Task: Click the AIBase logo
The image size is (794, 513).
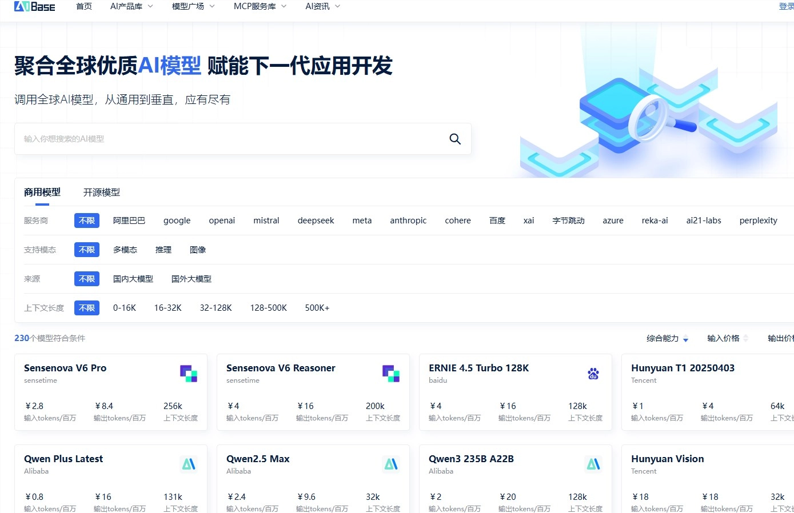Action: 34,6
